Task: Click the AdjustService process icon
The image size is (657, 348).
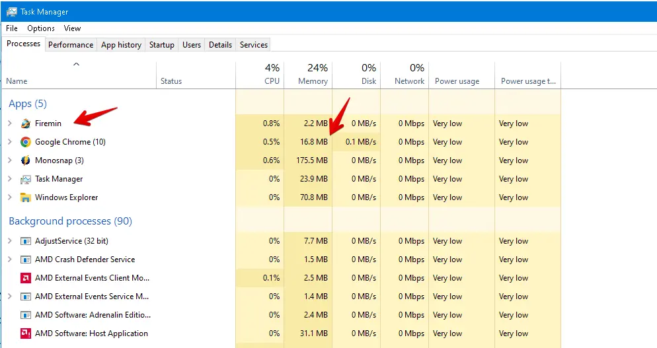Action: 26,241
